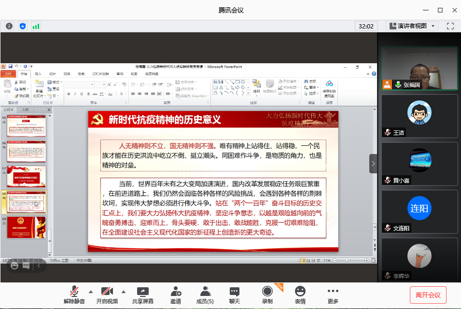The image size is (461, 309).
Task: Start recording with 录制
Action: [267, 295]
